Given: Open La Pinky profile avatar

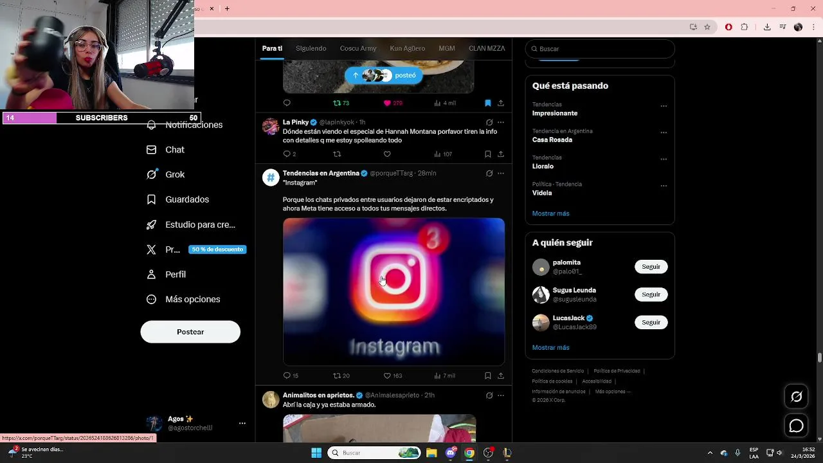Looking at the screenshot, I should click(x=271, y=126).
